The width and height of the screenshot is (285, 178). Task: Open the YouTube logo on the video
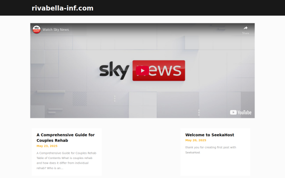pos(240,112)
